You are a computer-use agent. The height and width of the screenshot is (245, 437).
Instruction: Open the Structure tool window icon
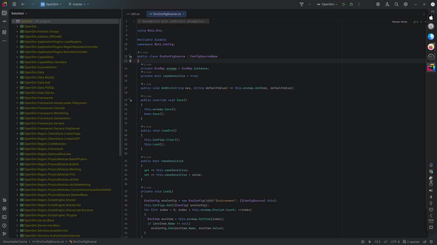point(4,32)
